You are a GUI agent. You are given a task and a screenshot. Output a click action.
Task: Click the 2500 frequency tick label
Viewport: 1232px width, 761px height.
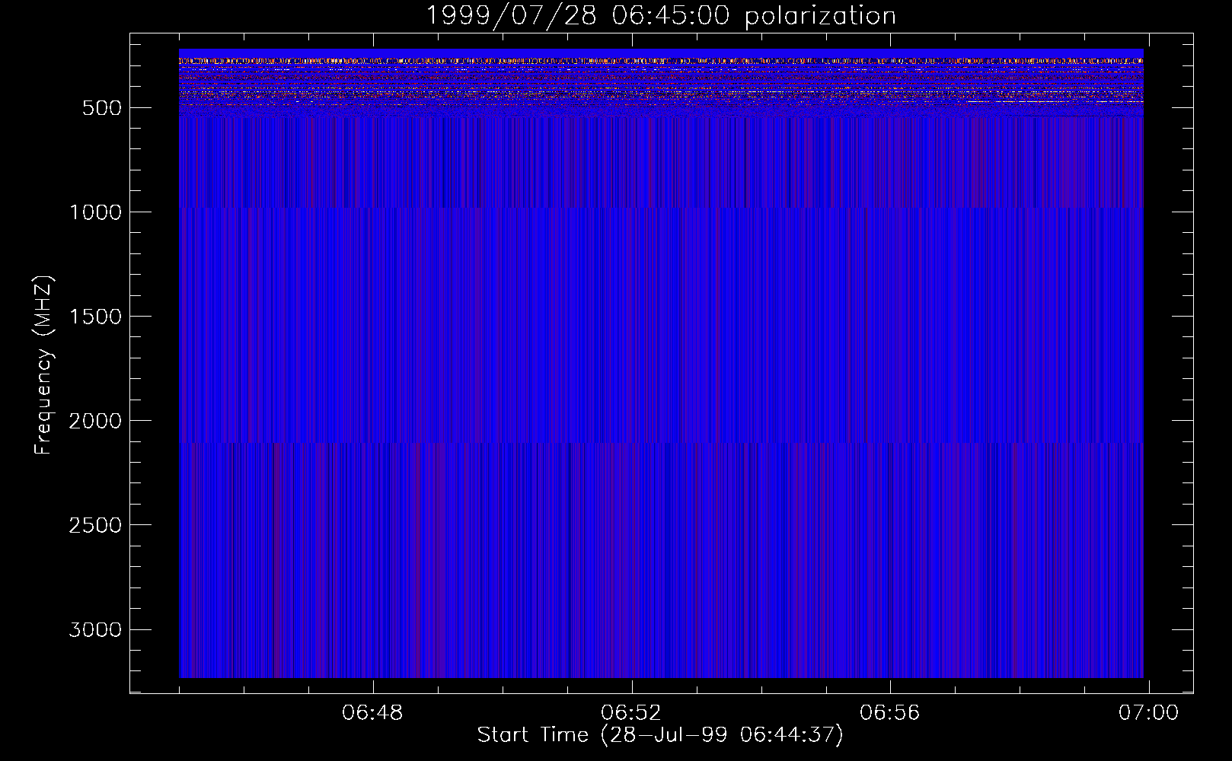[x=95, y=525]
